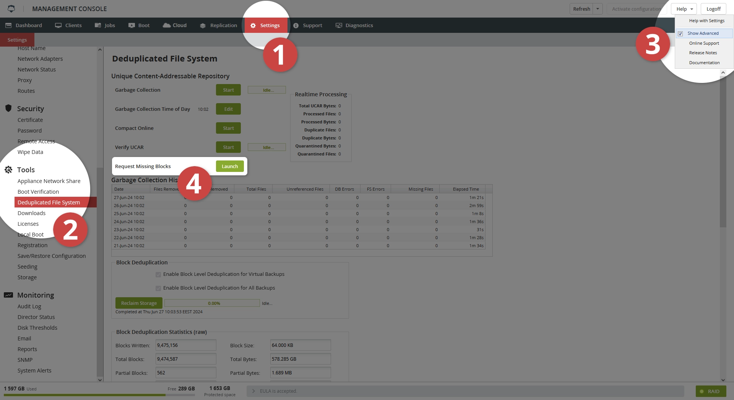Toggle Block Level Deduplication for Virtual Backups
The image size is (734, 400).
[x=158, y=275]
